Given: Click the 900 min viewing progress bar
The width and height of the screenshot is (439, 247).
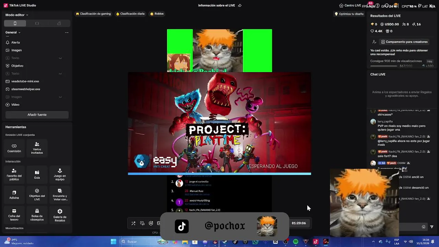Looking at the screenshot, I should (x=384, y=66).
